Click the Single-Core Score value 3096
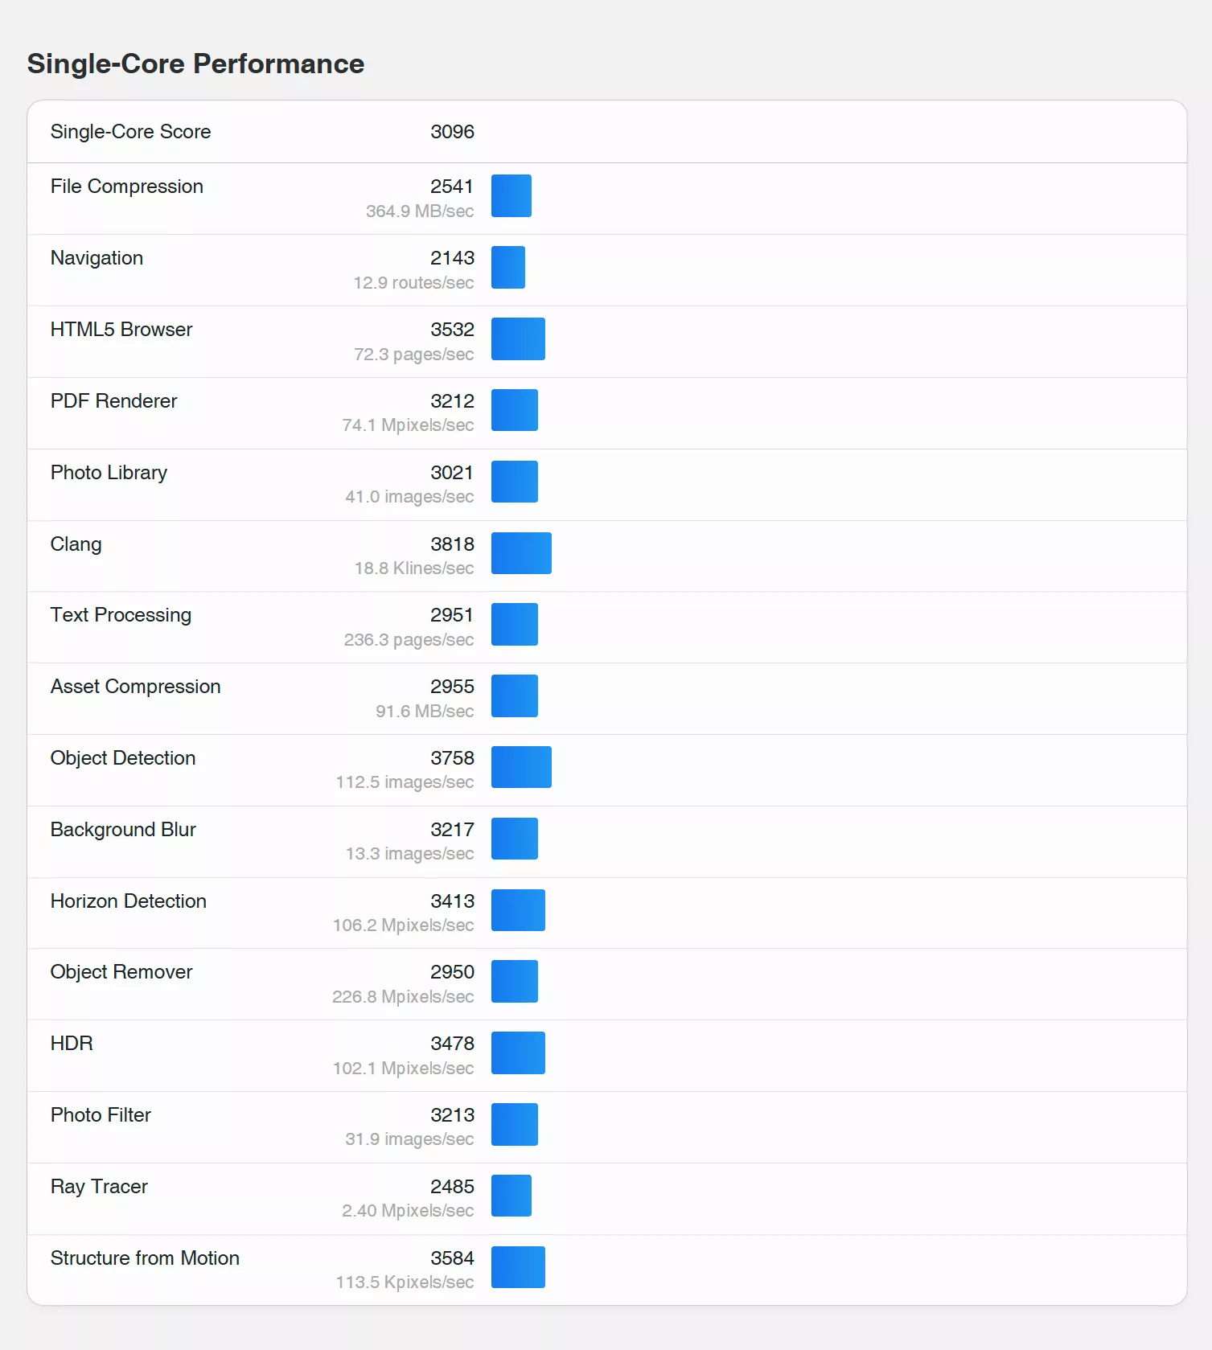The width and height of the screenshot is (1212, 1350). (x=452, y=132)
